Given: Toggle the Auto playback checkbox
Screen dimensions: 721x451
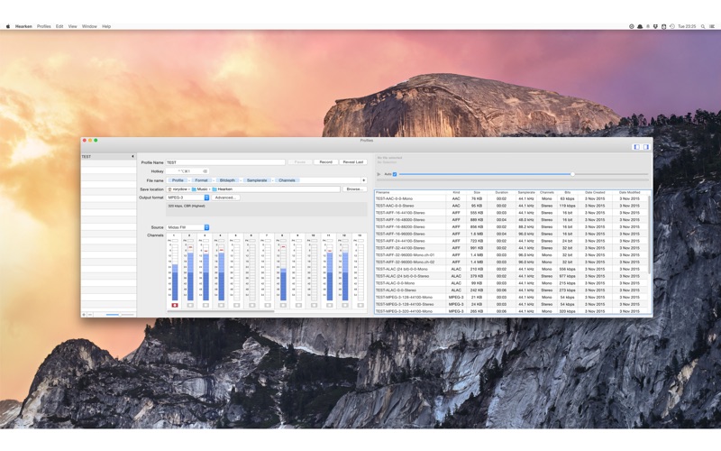Looking at the screenshot, I should coord(395,174).
